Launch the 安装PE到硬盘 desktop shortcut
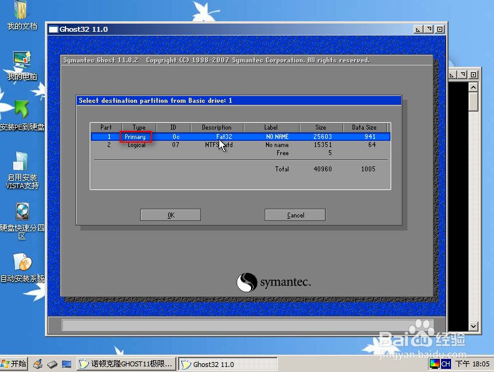 [x=22, y=116]
